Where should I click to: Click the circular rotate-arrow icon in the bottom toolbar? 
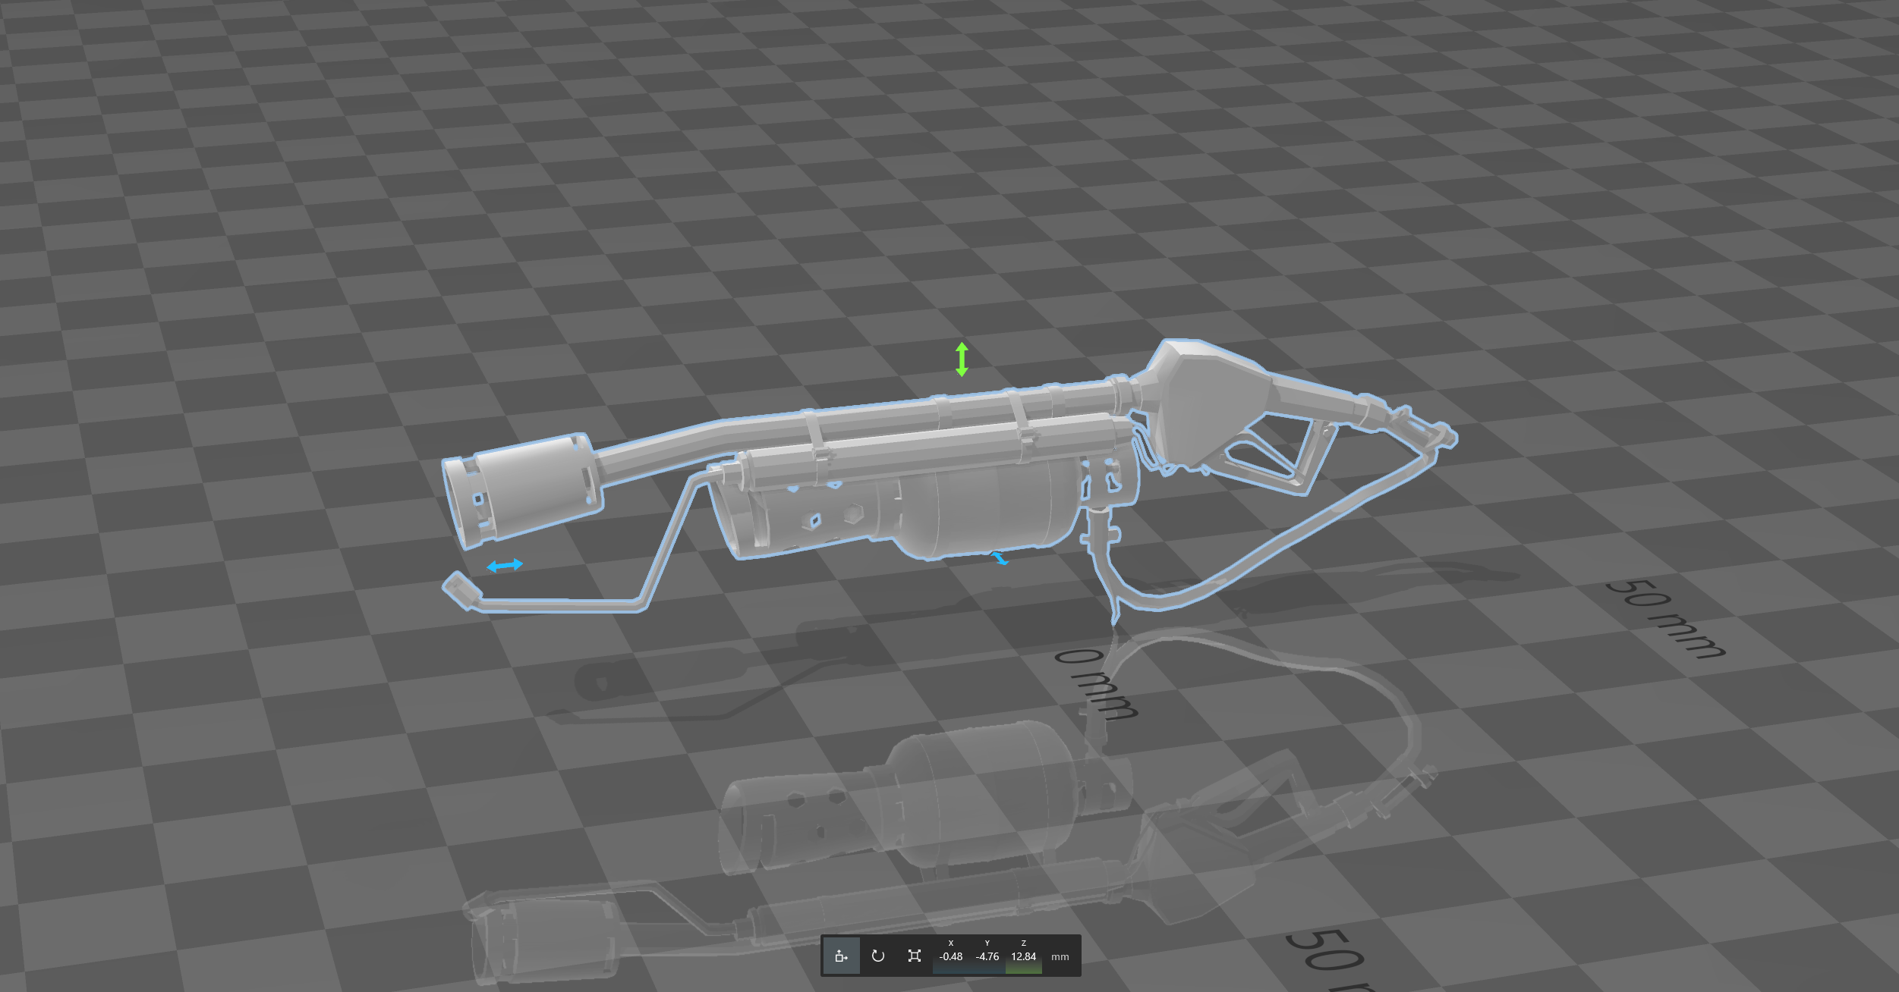(878, 956)
